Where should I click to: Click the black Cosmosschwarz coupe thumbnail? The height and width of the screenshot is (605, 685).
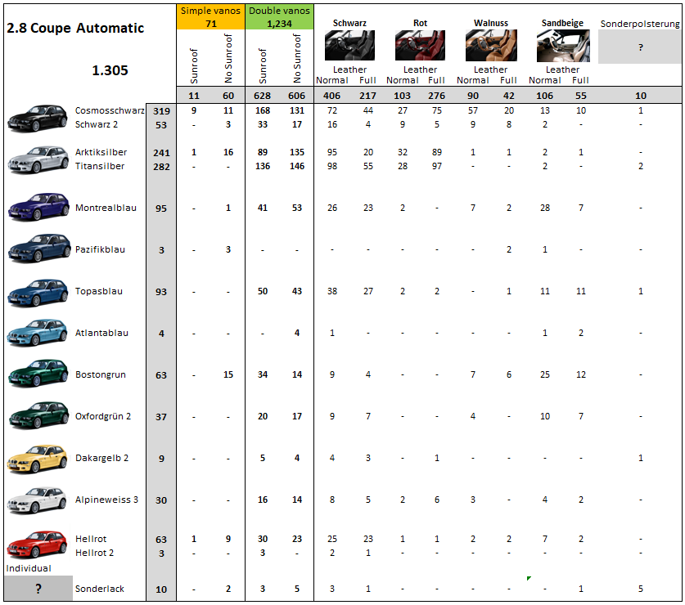click(38, 118)
